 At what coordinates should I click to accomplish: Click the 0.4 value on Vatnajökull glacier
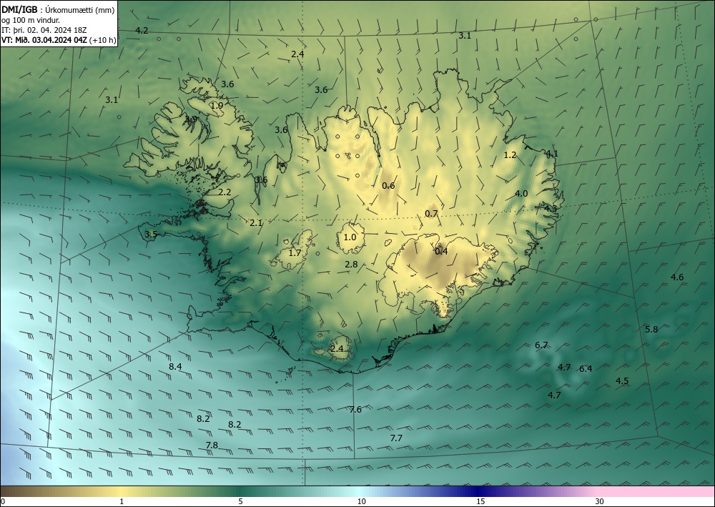[x=441, y=251]
